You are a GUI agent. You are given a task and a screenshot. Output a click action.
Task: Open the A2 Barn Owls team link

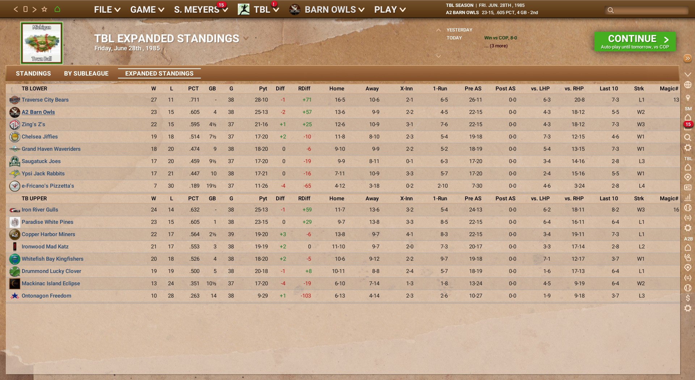point(38,112)
